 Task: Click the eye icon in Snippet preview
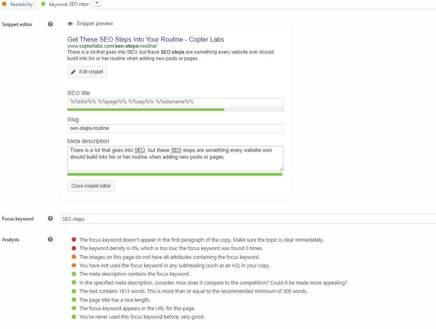click(x=70, y=24)
